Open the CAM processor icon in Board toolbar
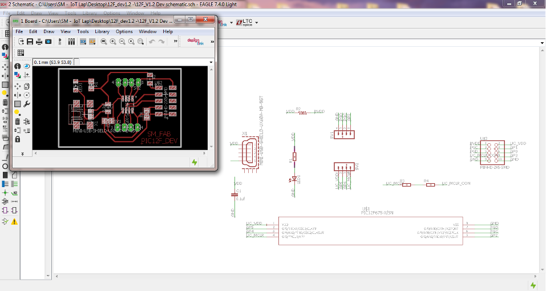The width and height of the screenshot is (546, 291). click(x=48, y=42)
